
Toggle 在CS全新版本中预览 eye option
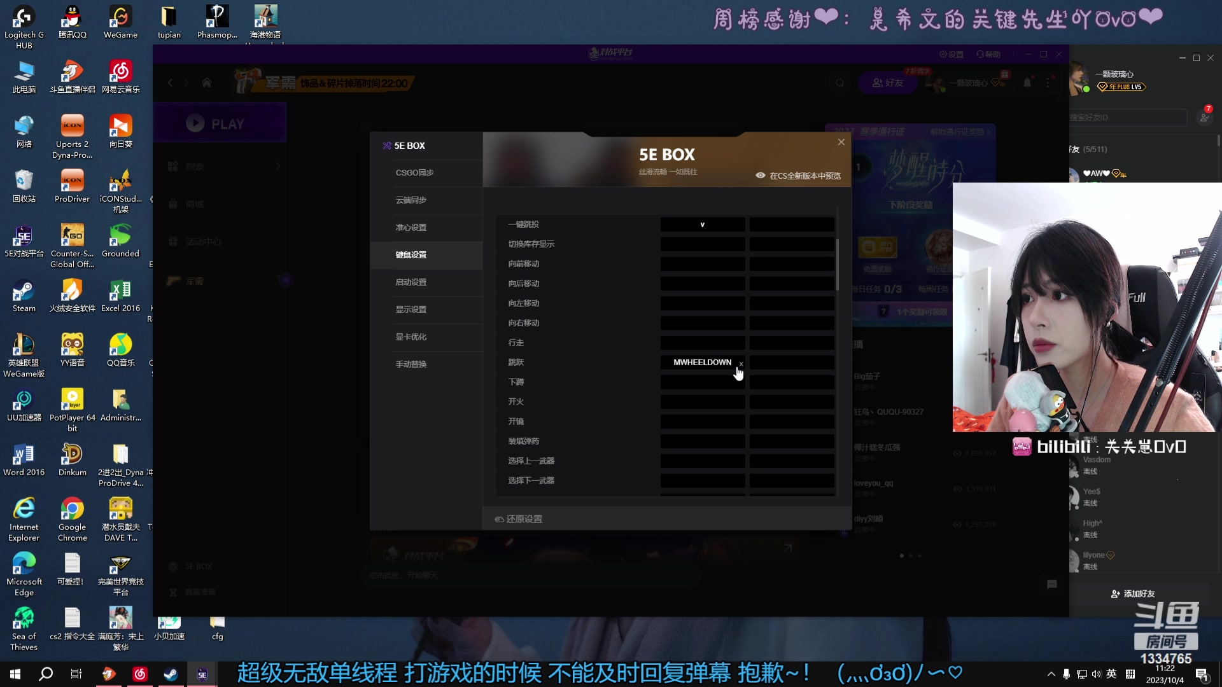pyautogui.click(x=799, y=176)
